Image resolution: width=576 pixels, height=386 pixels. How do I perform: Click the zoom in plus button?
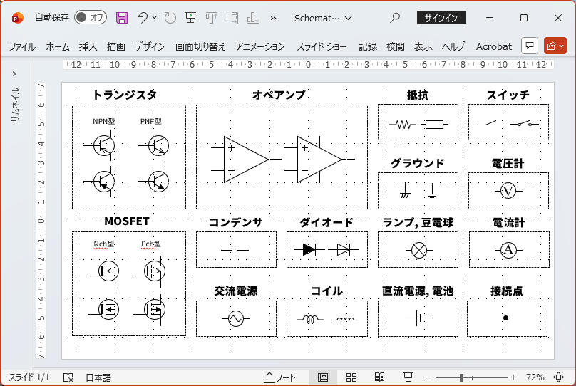(x=513, y=377)
